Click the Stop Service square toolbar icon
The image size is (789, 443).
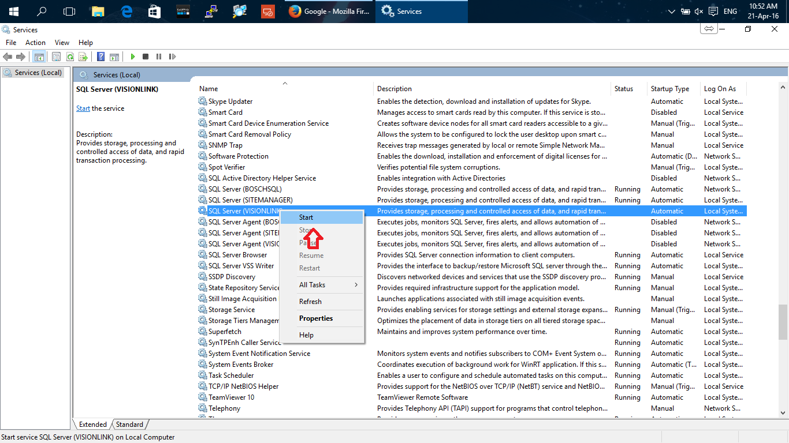[146, 57]
